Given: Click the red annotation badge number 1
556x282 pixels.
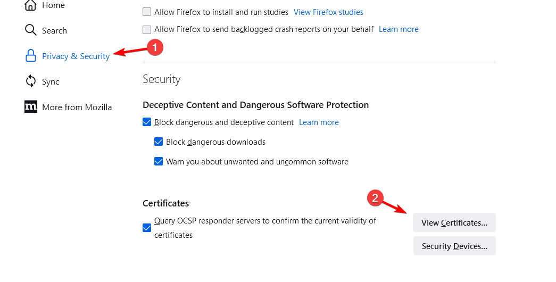Looking at the screenshot, I should coord(155,47).
